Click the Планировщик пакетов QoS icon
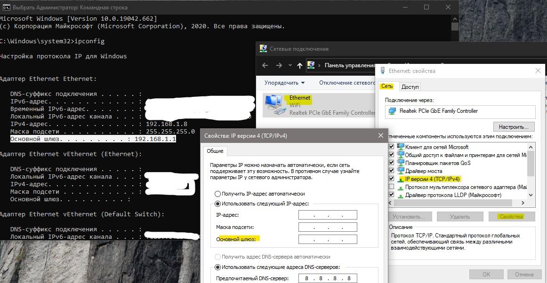Image resolution: width=547 pixels, height=283 pixels. pos(401,163)
